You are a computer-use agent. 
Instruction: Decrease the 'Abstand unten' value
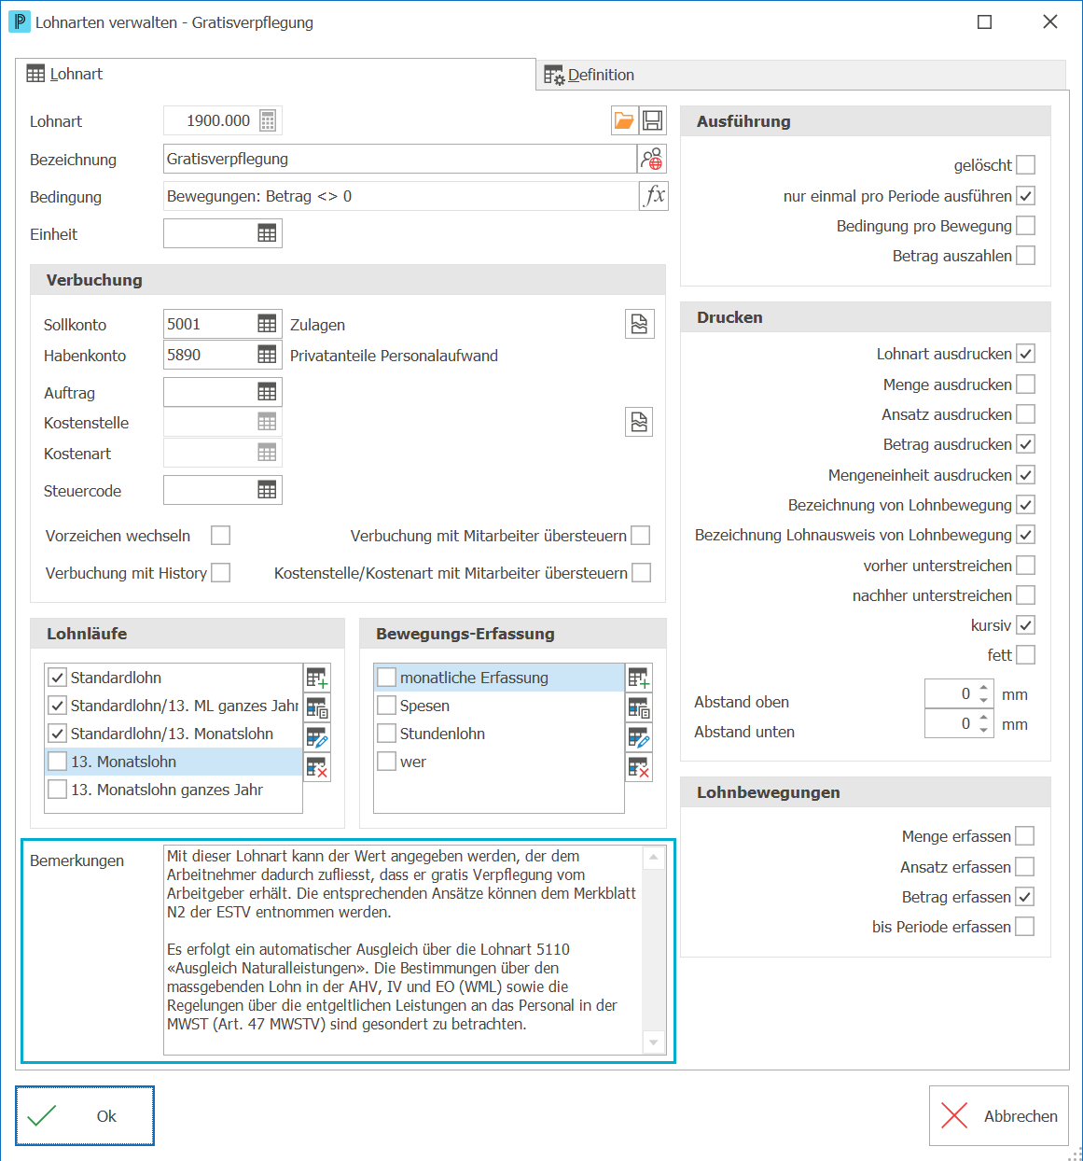tap(983, 729)
